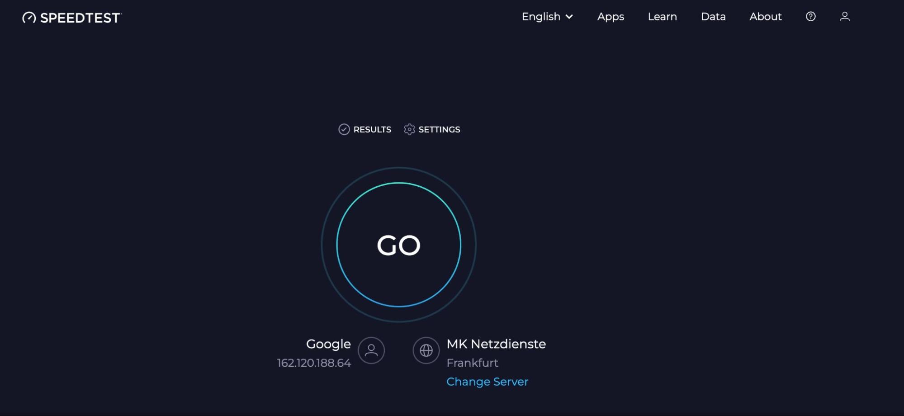Open the Apps menu item
The width and height of the screenshot is (904, 416).
(x=611, y=17)
